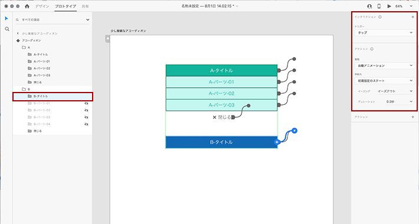Click connector handle beside canvas 閉じる
Image resolution: width=419 pixels, height=224 pixels.
coord(233,117)
